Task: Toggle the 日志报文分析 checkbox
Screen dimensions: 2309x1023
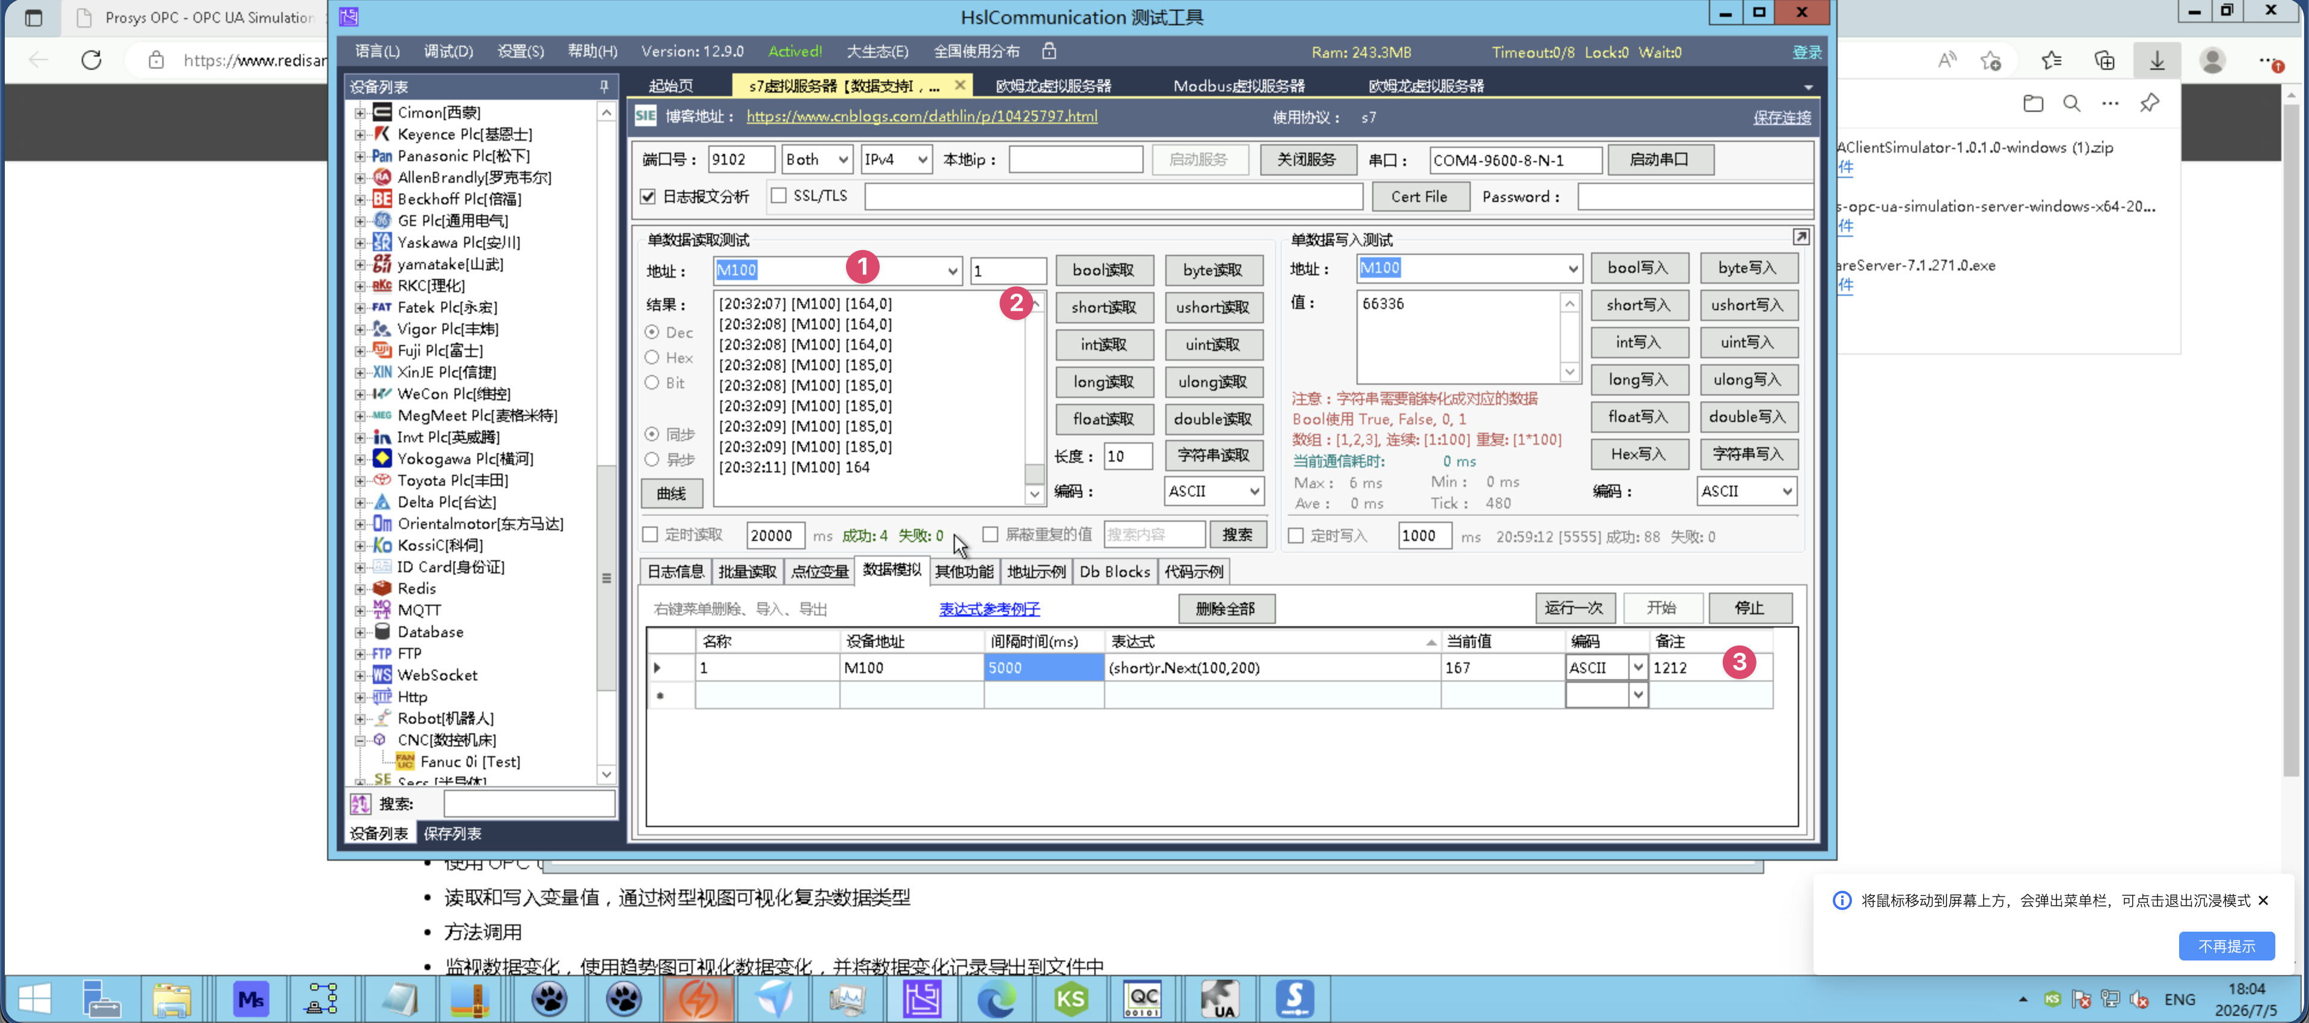Action: click(x=648, y=196)
